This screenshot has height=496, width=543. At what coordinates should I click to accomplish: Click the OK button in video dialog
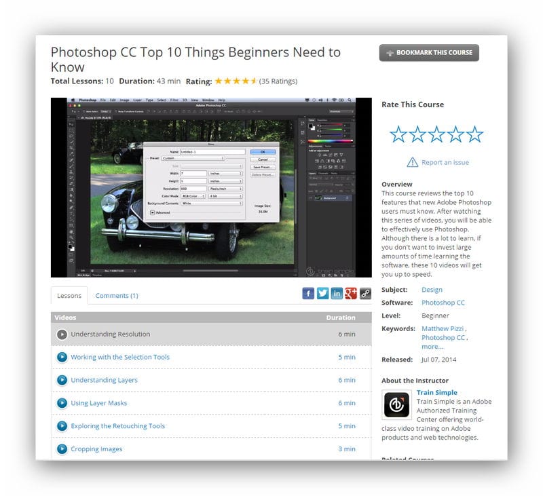263,152
